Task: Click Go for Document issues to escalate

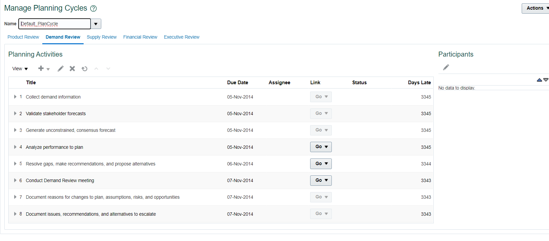Action: 321,214
